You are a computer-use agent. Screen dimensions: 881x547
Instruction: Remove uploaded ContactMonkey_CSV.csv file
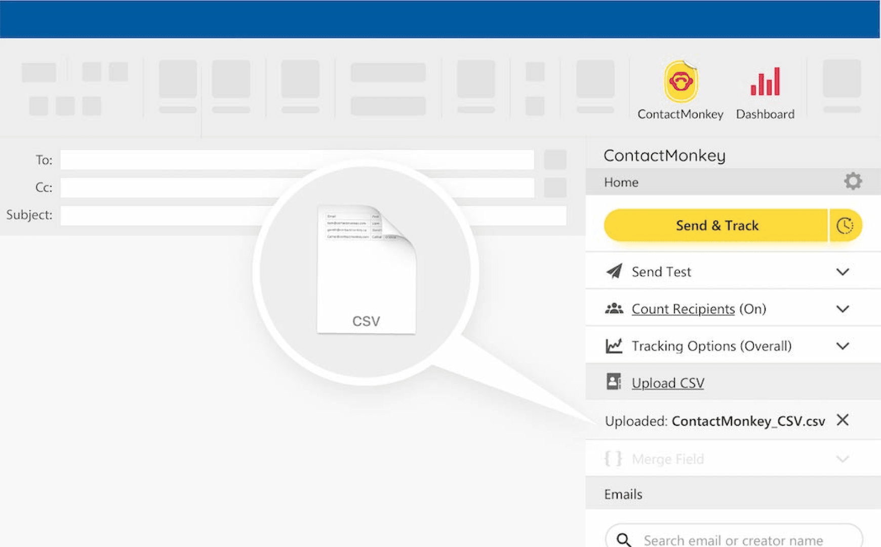point(843,420)
